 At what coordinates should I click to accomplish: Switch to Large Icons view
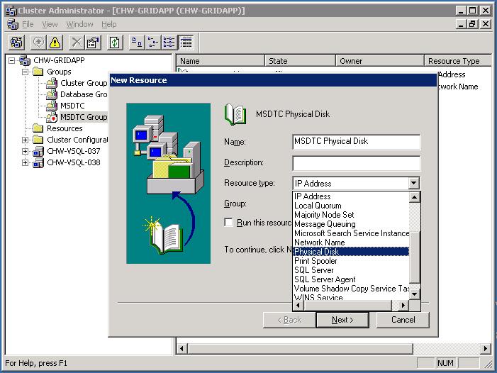click(137, 42)
